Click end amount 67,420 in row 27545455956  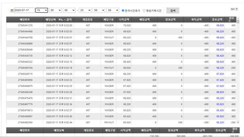(x=220, y=80)
